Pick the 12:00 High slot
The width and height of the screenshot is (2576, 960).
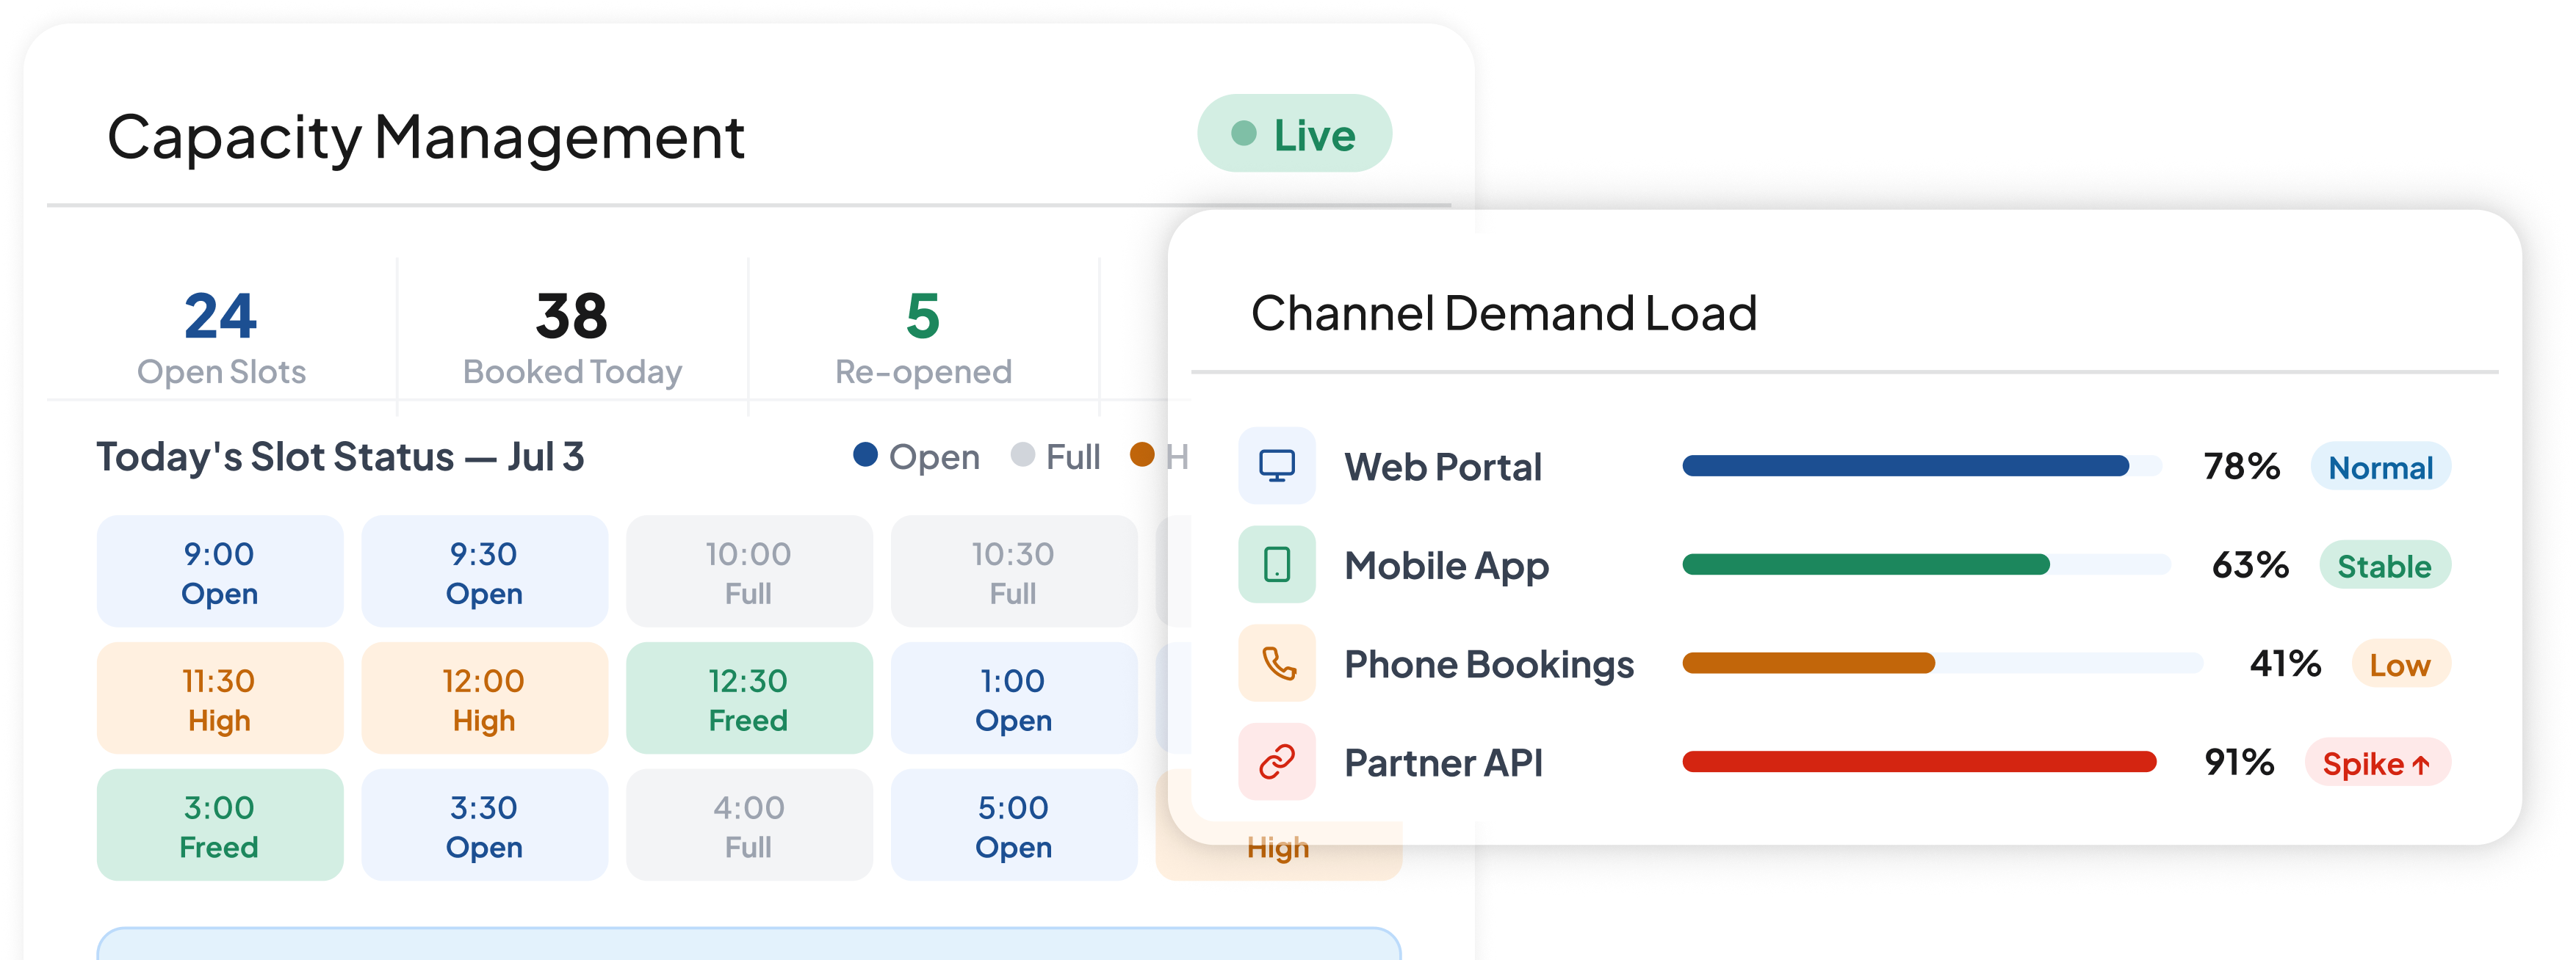484,698
